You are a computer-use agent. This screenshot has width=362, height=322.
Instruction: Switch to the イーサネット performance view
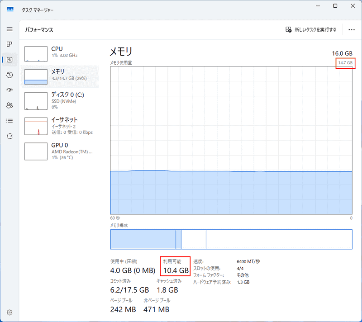pyautogui.click(x=59, y=126)
